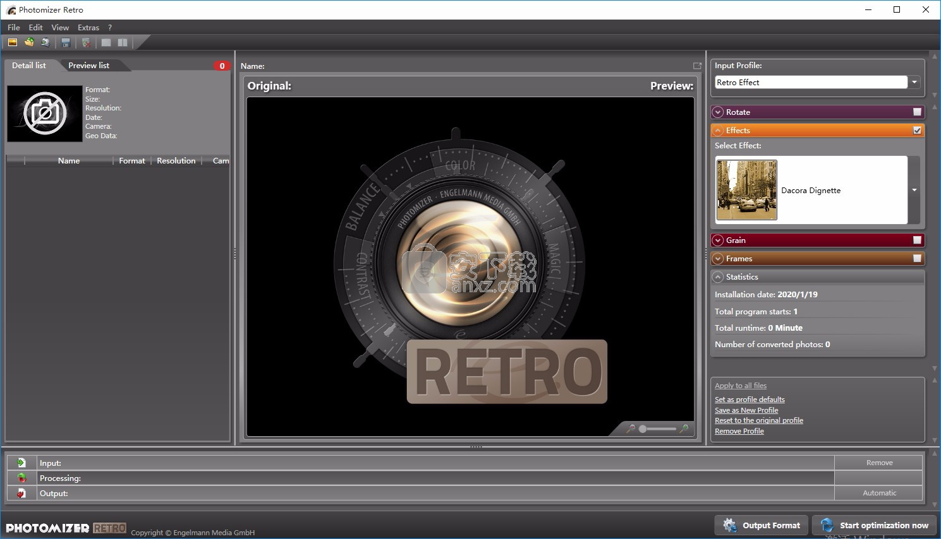The image size is (941, 539).
Task: Click Reset to the original profile link
Action: coord(759,420)
